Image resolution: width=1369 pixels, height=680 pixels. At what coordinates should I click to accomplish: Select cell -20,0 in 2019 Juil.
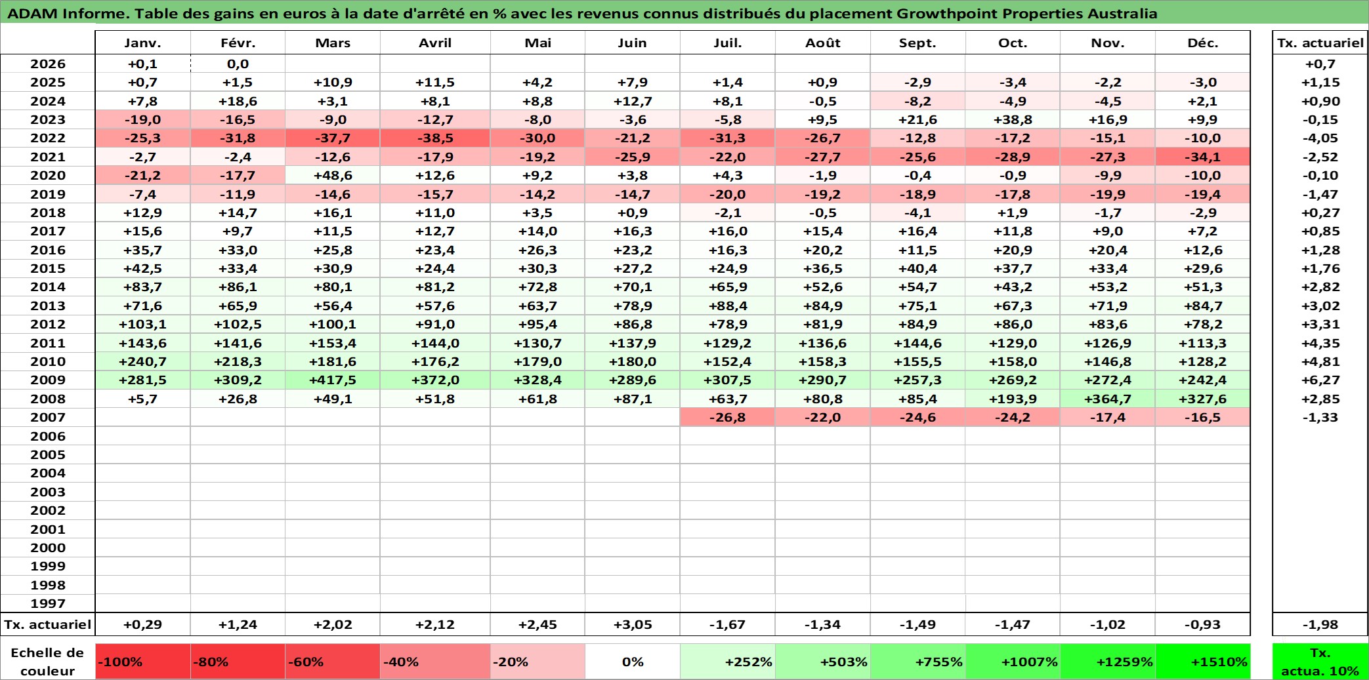728,194
